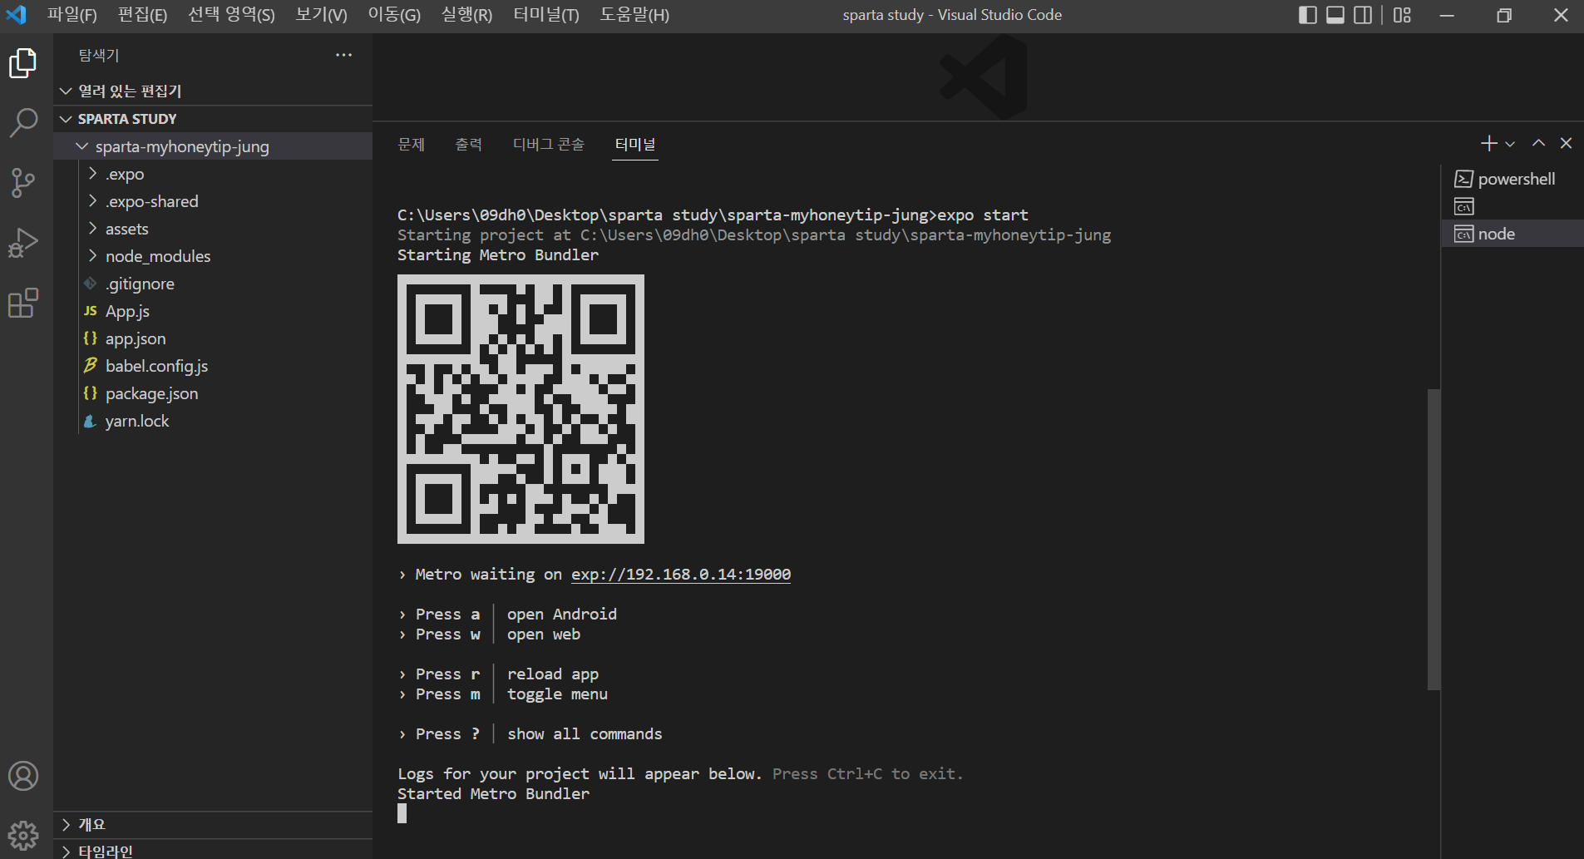Screen dimensions: 1584x859
Task: Open the Extensions view
Action: (x=23, y=303)
